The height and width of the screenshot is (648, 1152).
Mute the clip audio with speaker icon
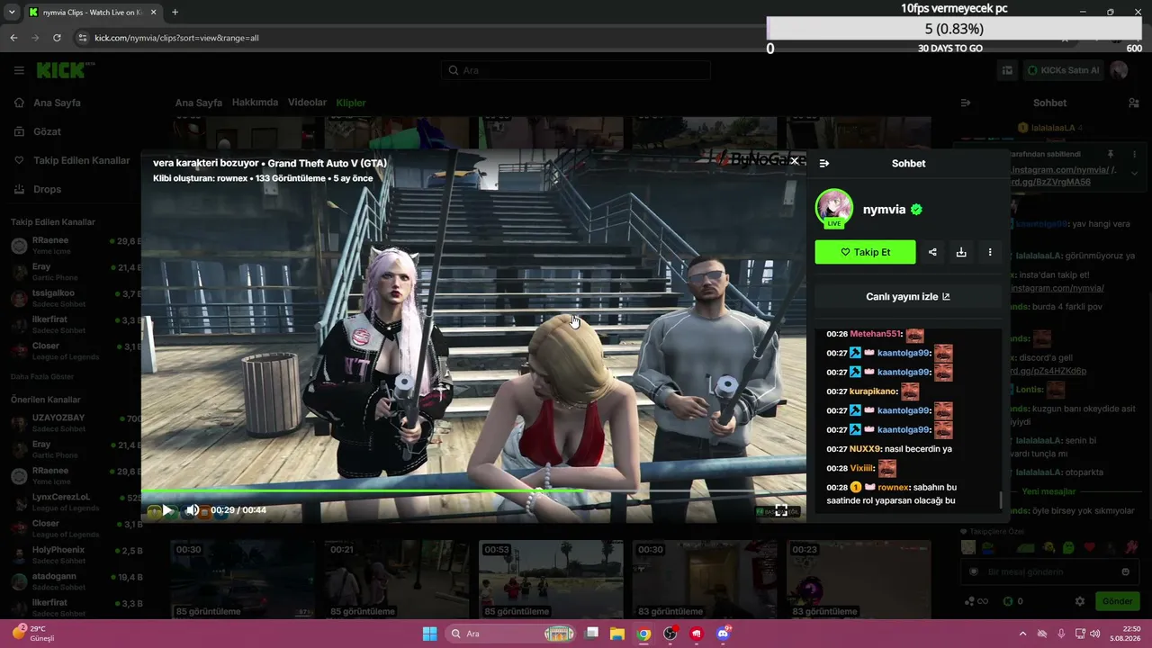(192, 510)
